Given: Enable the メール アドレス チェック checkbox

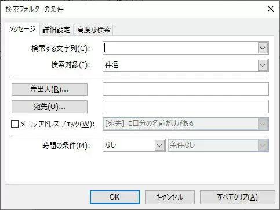Looking at the screenshot, I should click(15, 124).
